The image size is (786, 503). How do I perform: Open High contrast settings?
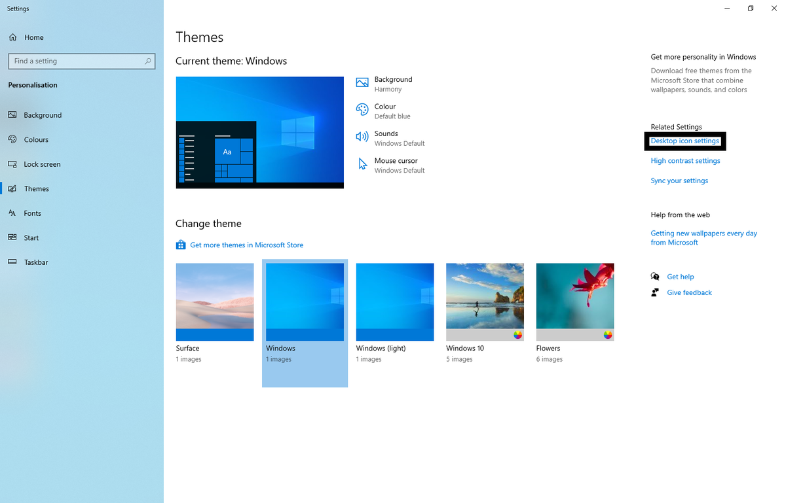click(x=685, y=160)
